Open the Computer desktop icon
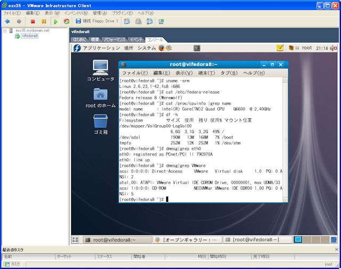The image size is (341, 269). (101, 67)
